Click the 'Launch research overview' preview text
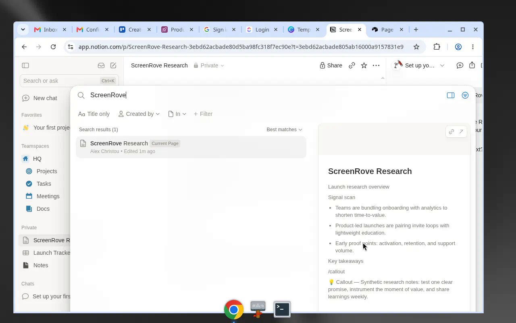516x323 pixels. pos(359,187)
